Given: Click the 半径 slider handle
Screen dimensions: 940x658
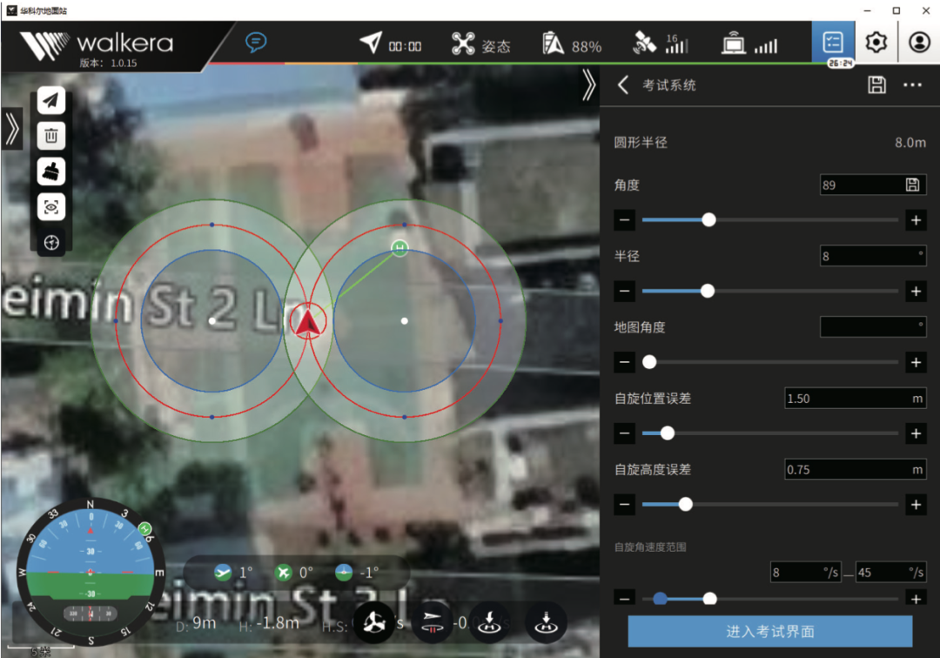Looking at the screenshot, I should point(708,291).
